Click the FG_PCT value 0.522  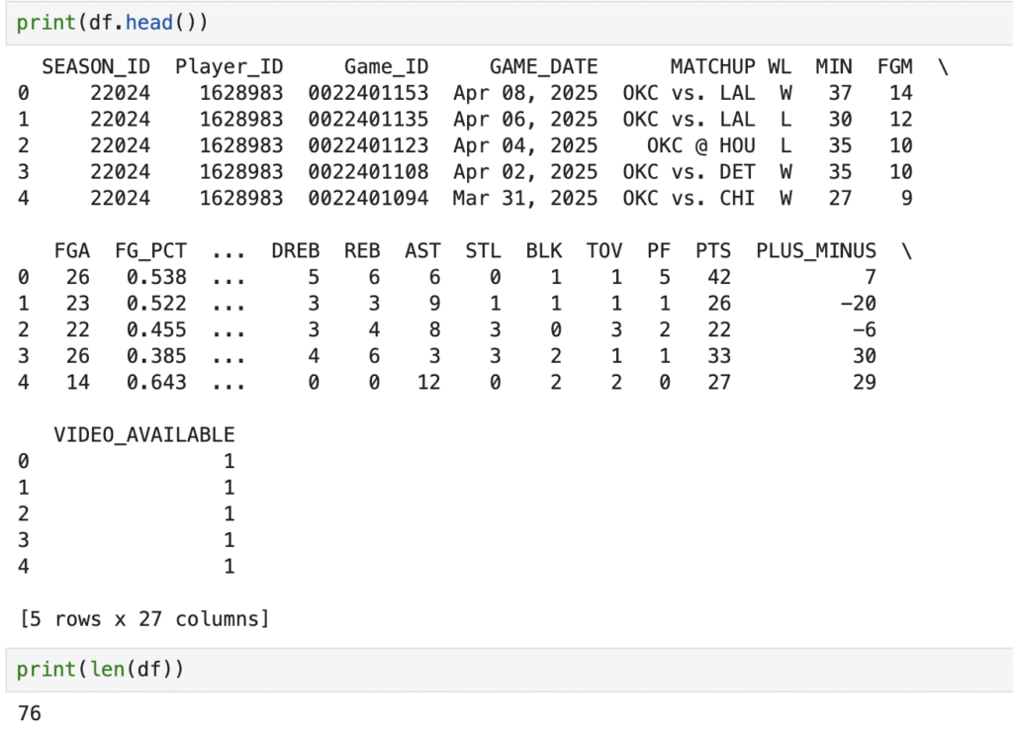pyautogui.click(x=156, y=304)
